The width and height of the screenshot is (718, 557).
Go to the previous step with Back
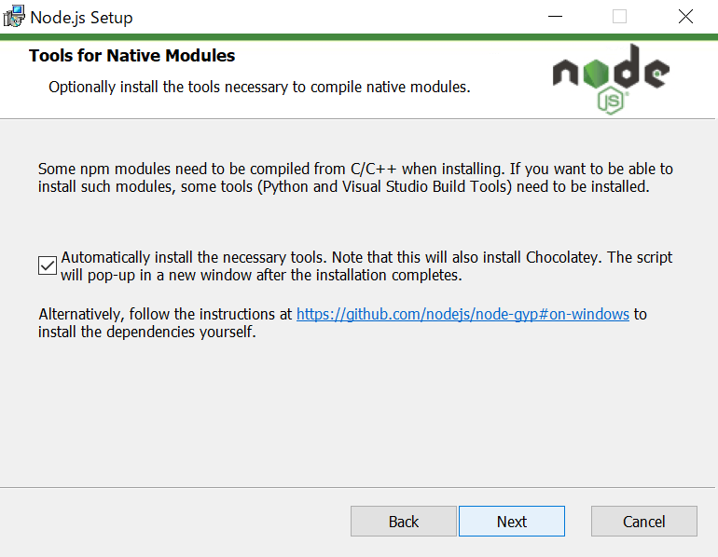click(404, 522)
